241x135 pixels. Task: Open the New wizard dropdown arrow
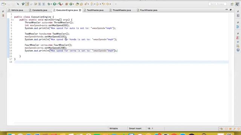6,4
